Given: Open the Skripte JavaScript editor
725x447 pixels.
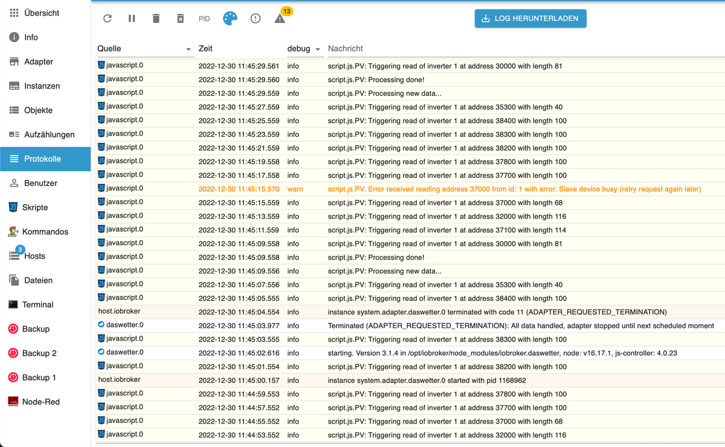Looking at the screenshot, I should [x=45, y=208].
